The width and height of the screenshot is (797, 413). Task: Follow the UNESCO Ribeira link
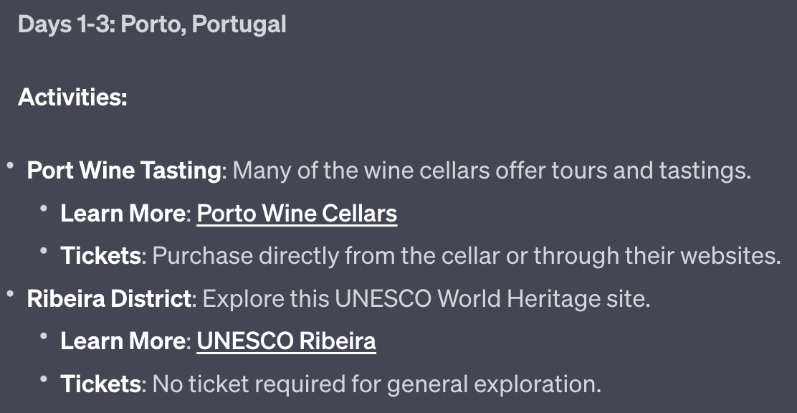tap(286, 341)
